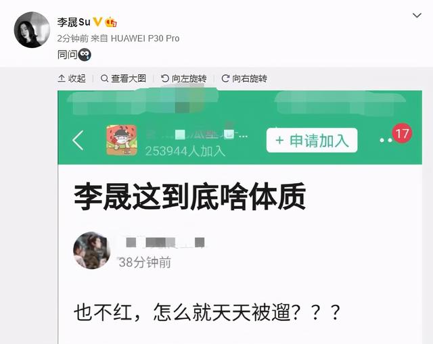Open the commenter's avatar above 38分钟前
This screenshot has width=433, height=344.
point(91,250)
